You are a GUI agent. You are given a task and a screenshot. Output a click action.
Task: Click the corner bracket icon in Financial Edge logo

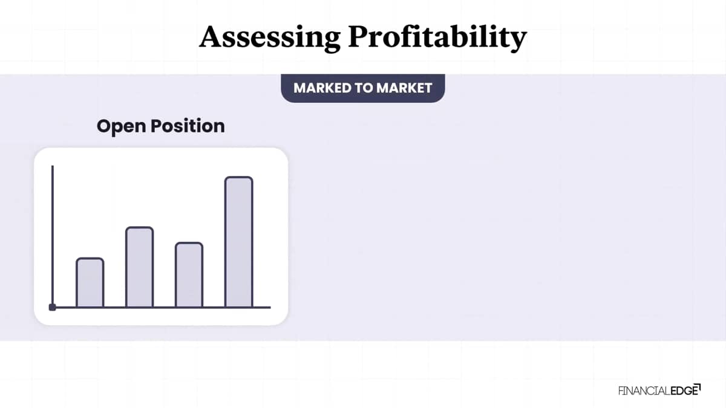pyautogui.click(x=696, y=387)
